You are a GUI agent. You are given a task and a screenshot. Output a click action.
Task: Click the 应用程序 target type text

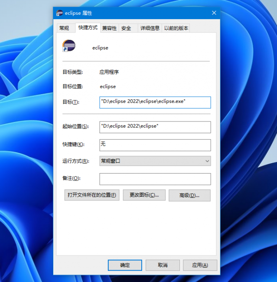pos(109,72)
